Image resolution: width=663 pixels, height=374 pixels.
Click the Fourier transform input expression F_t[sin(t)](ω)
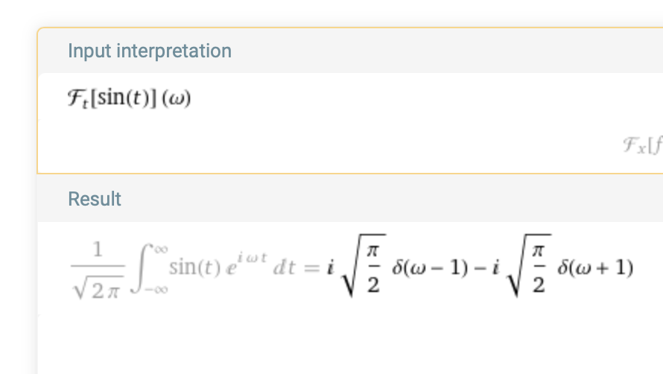(x=128, y=98)
